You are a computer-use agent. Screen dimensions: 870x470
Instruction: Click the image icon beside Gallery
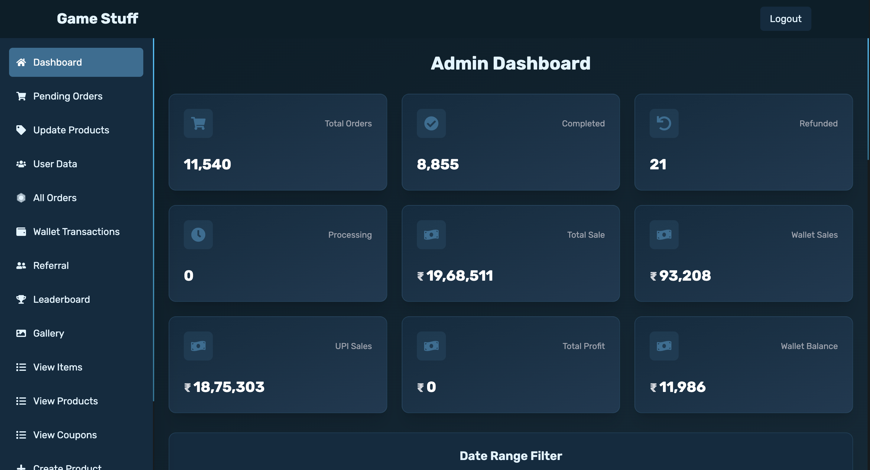pos(21,333)
